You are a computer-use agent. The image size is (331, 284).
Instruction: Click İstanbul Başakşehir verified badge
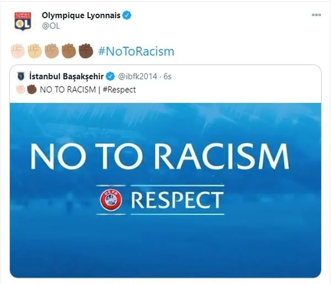(x=110, y=76)
